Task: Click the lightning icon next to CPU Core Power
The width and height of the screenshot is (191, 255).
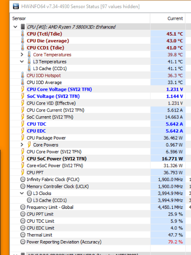Action: click(x=23, y=152)
